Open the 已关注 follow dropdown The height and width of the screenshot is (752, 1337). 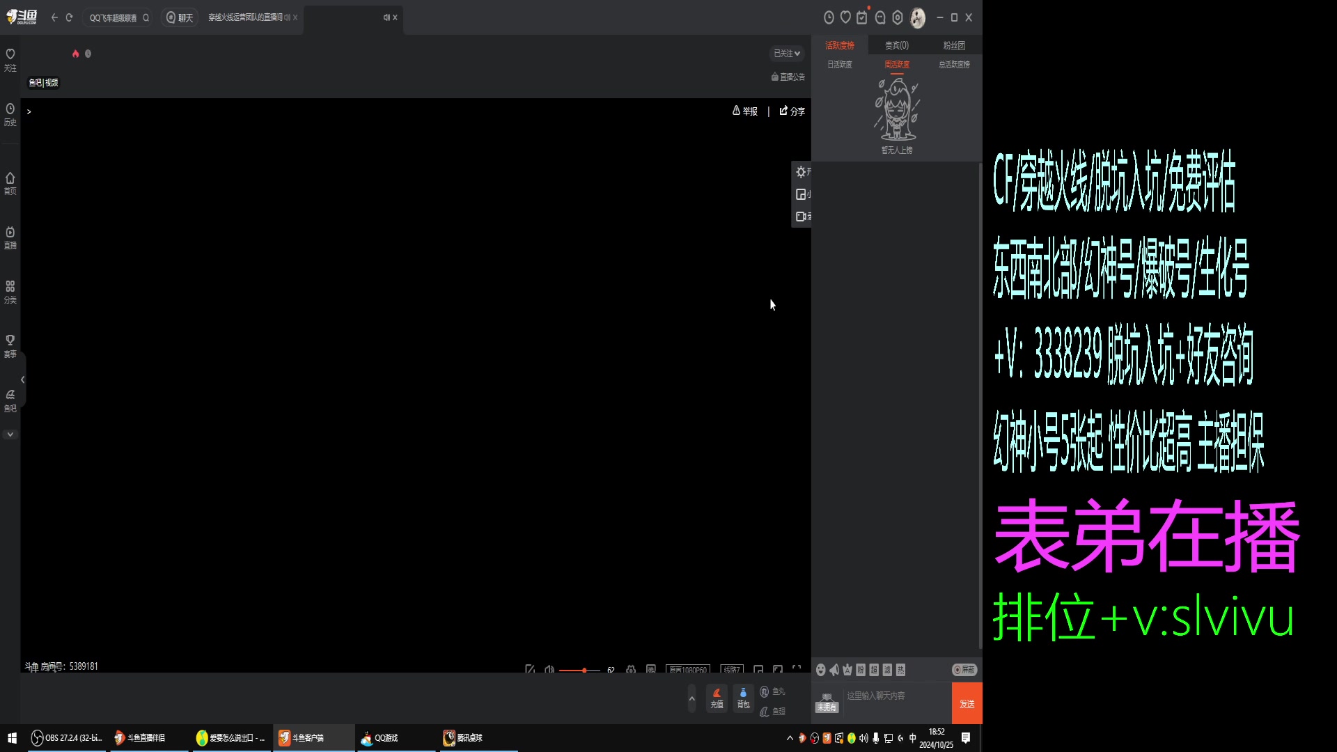point(787,54)
